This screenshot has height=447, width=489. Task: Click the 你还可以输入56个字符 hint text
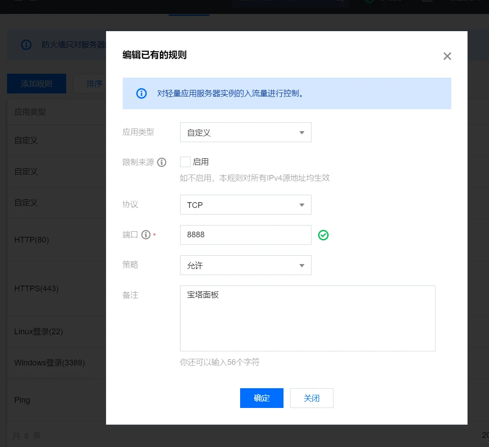220,362
